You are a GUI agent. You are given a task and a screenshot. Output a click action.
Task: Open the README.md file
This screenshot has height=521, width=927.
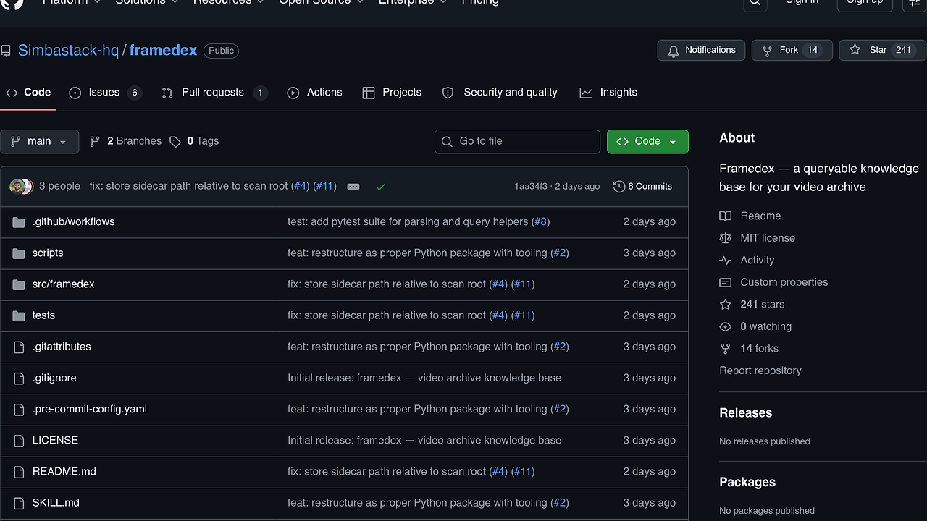point(64,471)
